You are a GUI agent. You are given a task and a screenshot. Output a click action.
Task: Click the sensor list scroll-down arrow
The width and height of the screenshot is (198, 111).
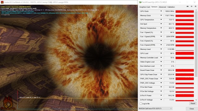pos(196,100)
